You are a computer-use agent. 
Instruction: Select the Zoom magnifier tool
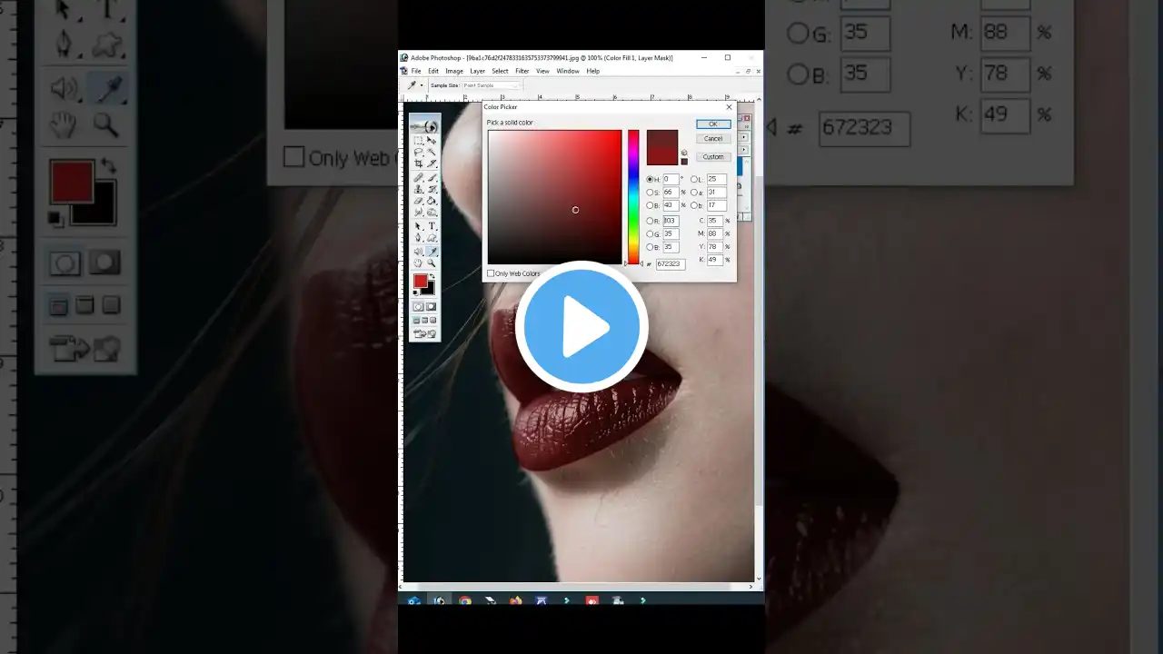(432, 263)
